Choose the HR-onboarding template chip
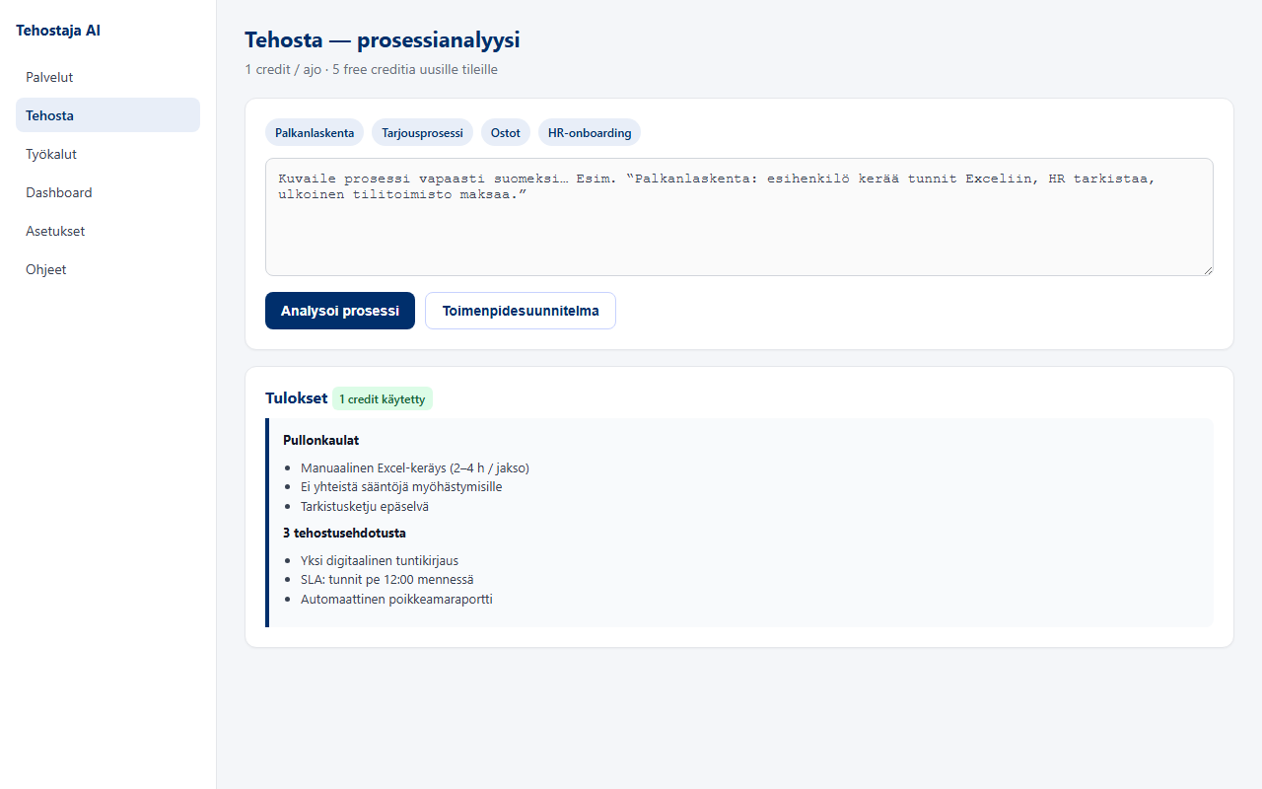 tap(590, 132)
